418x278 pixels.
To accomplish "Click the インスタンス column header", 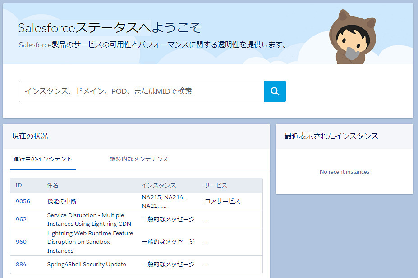I will tap(158, 185).
